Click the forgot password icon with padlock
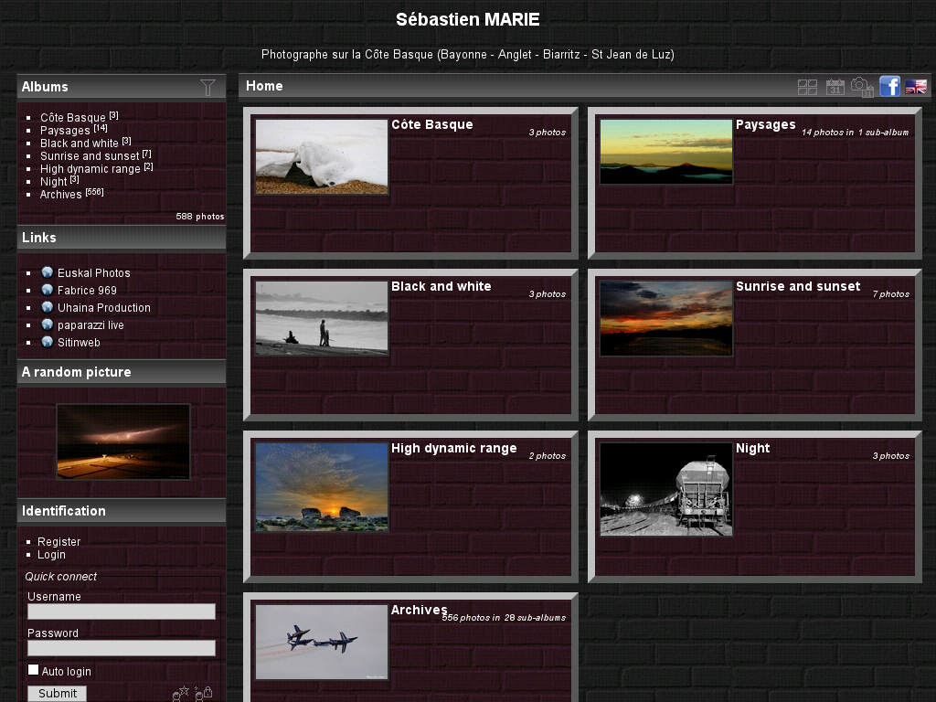Image resolution: width=936 pixels, height=702 pixels. (203, 694)
